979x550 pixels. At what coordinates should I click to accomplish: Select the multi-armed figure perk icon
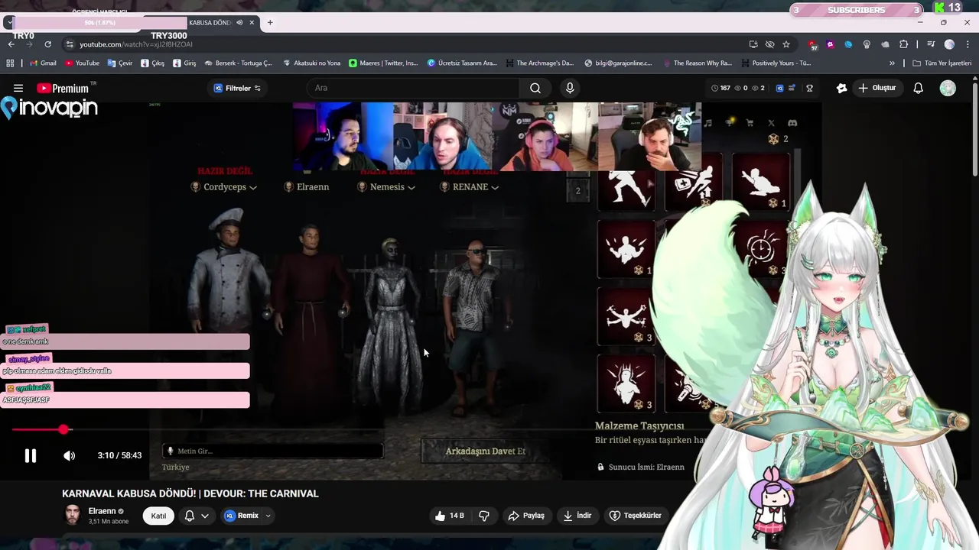coord(627,316)
